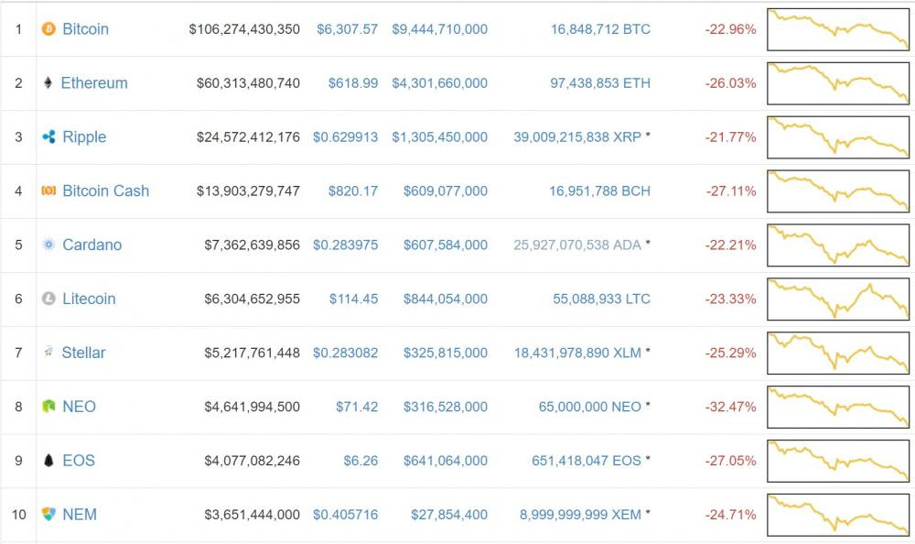The width and height of the screenshot is (915, 544).
Task: Open the Stellar coin page link
Action: coord(83,353)
